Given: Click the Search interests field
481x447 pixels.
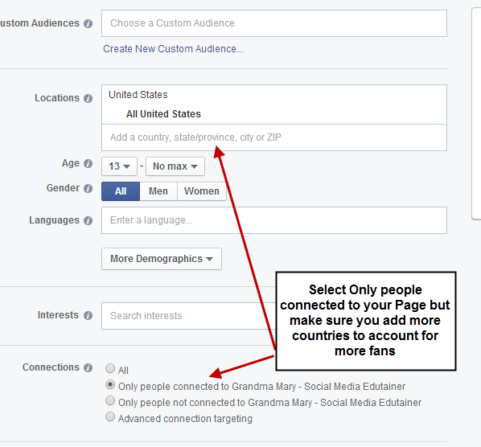Looking at the screenshot, I should click(189, 316).
